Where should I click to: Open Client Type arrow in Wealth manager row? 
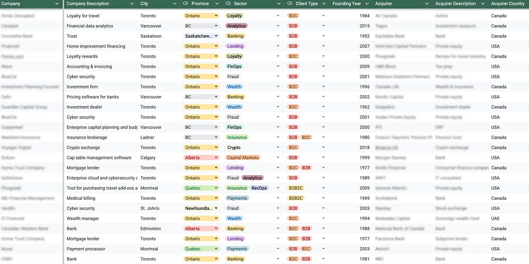point(324,218)
